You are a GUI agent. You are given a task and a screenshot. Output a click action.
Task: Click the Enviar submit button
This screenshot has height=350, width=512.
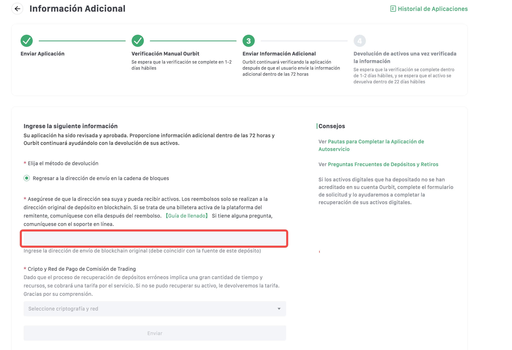155,333
